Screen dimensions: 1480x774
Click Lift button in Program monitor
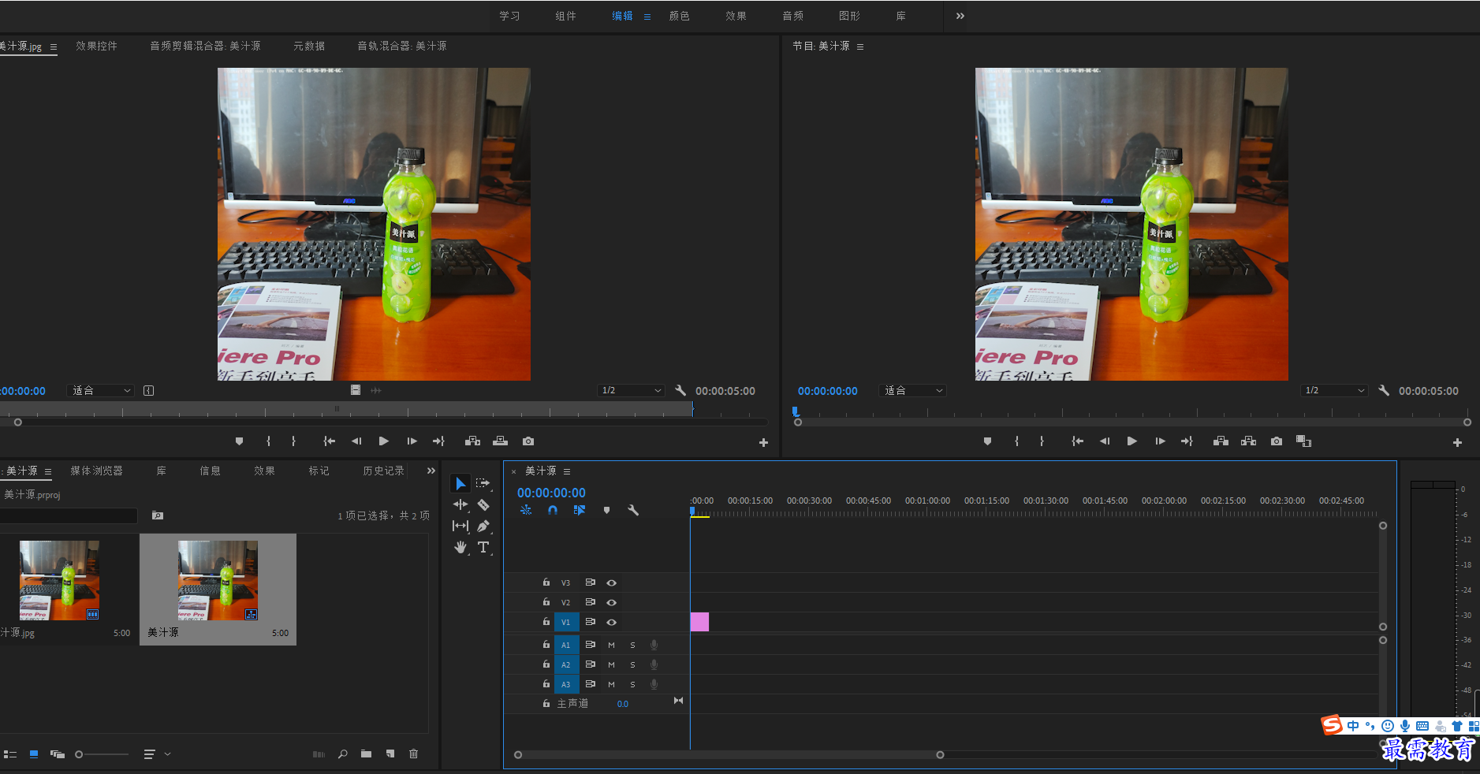tap(1221, 441)
